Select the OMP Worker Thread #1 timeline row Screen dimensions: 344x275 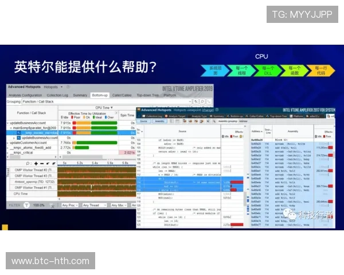coord(33,188)
